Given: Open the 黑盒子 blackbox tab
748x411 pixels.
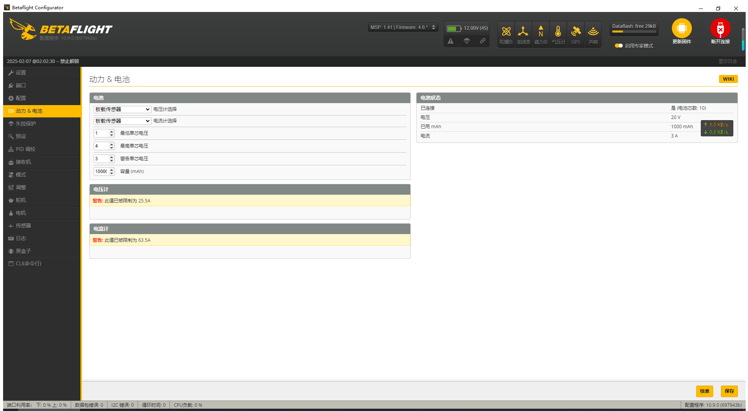Looking at the screenshot, I should (42, 251).
